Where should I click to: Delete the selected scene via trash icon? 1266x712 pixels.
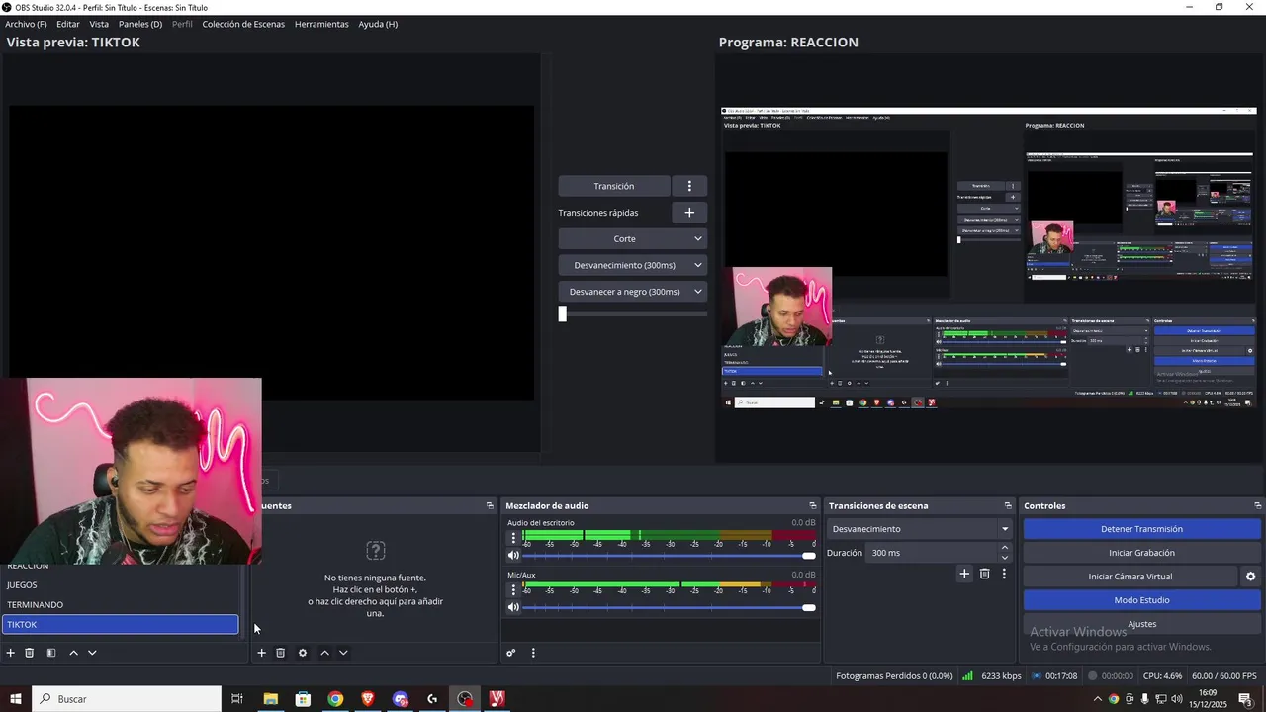coord(30,653)
